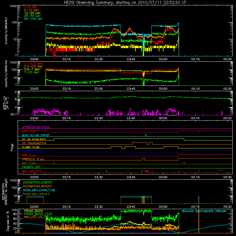
Task: Click the Absolute geomagnetic latitude label
Action: click(x=204, y=211)
